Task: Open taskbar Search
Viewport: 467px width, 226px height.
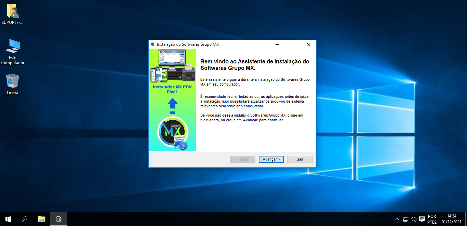Action: pos(25,219)
